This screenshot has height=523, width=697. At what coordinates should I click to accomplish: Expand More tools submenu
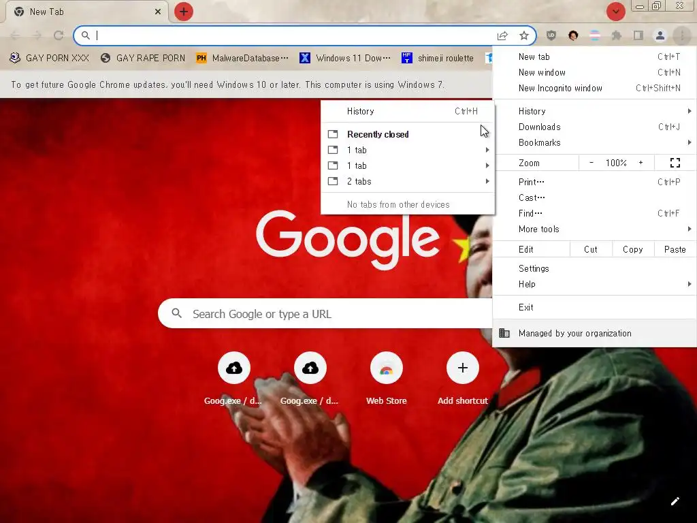point(594,229)
